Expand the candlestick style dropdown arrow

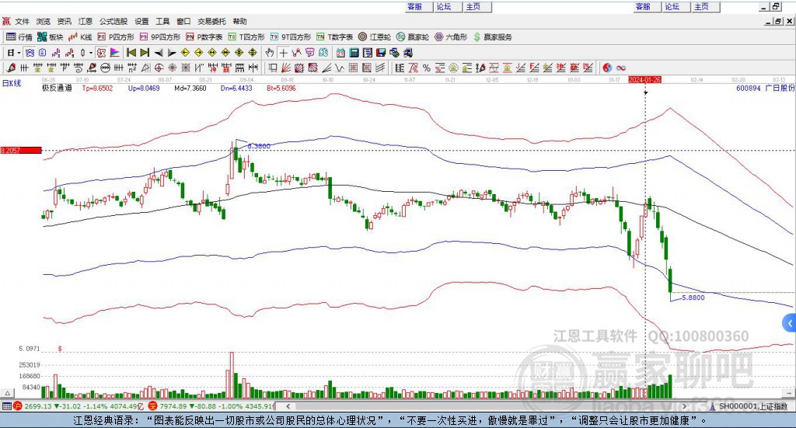point(91,53)
